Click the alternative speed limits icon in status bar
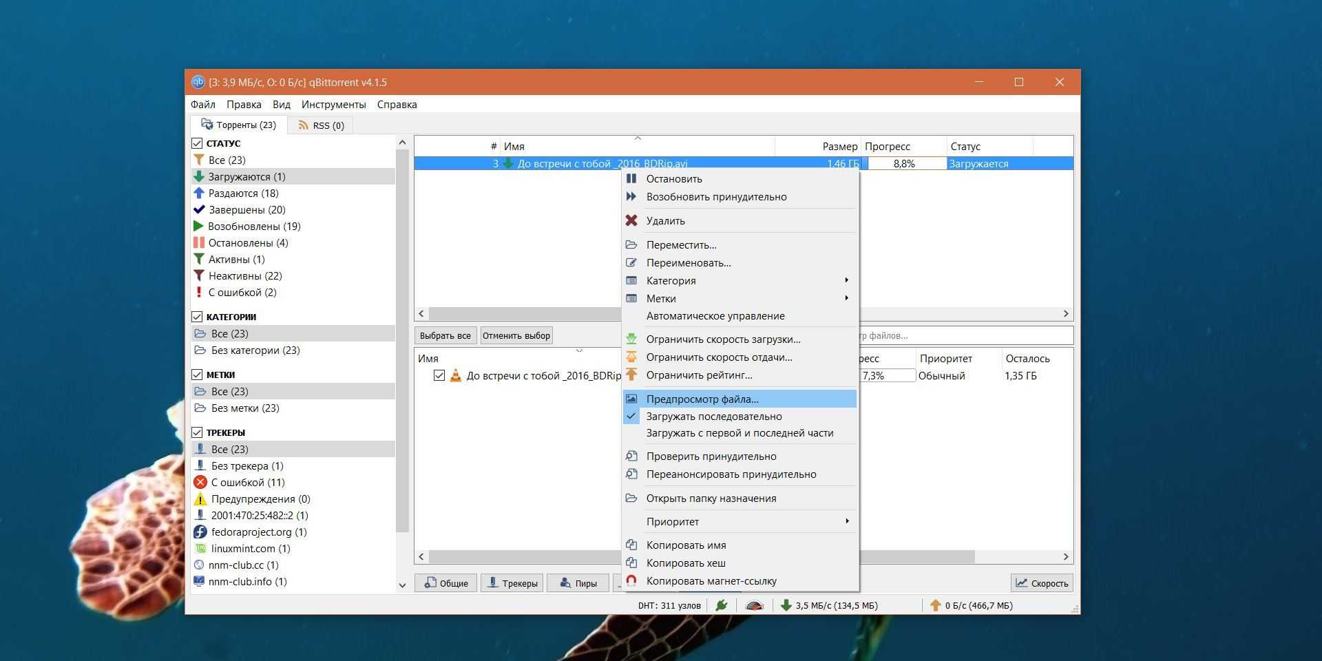 (755, 606)
